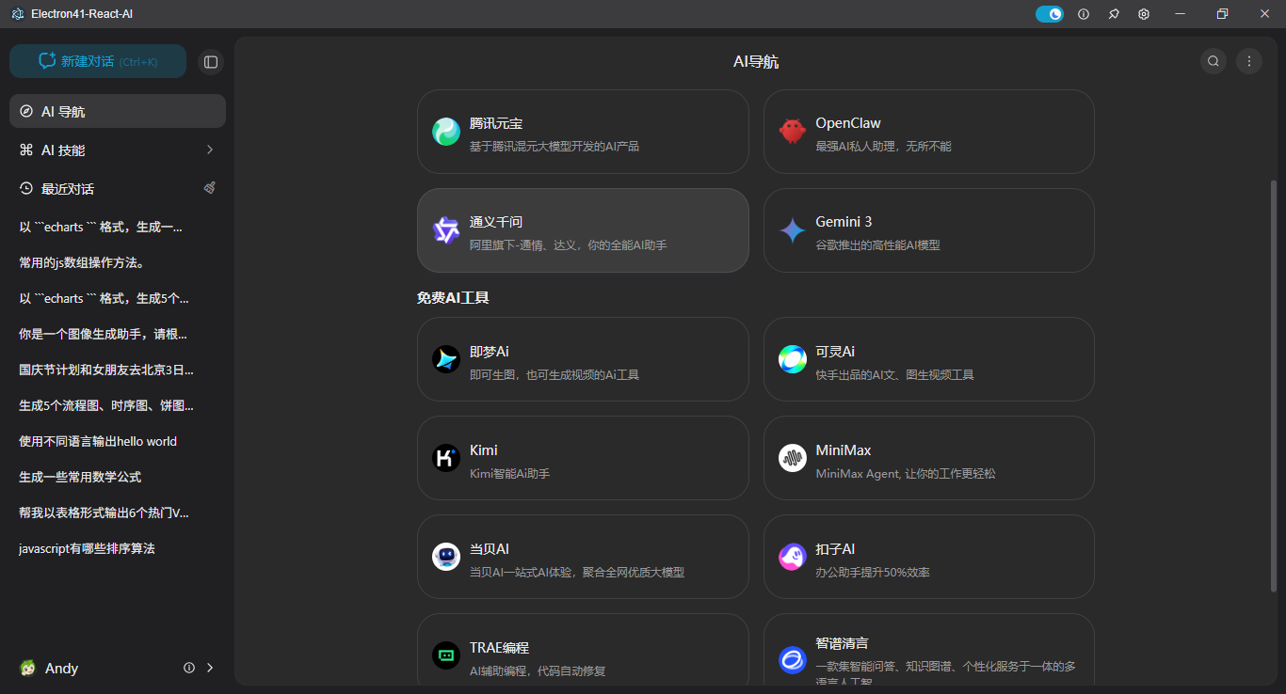The width and height of the screenshot is (1286, 694).
Task: Click the red OpenClaw logo
Action: 793,132
